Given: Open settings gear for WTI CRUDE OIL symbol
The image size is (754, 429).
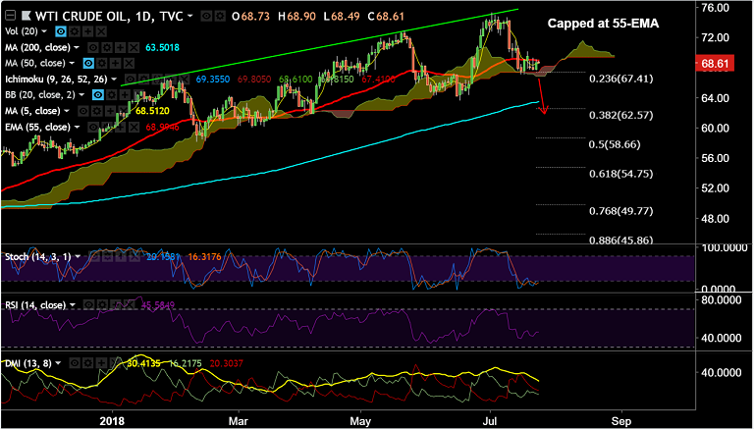Looking at the screenshot, I should 220,16.
